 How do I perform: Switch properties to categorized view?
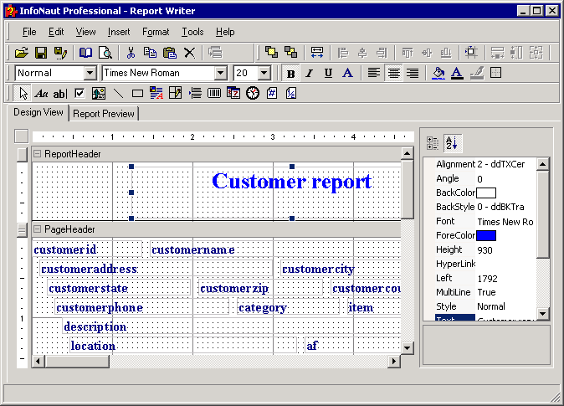click(433, 143)
